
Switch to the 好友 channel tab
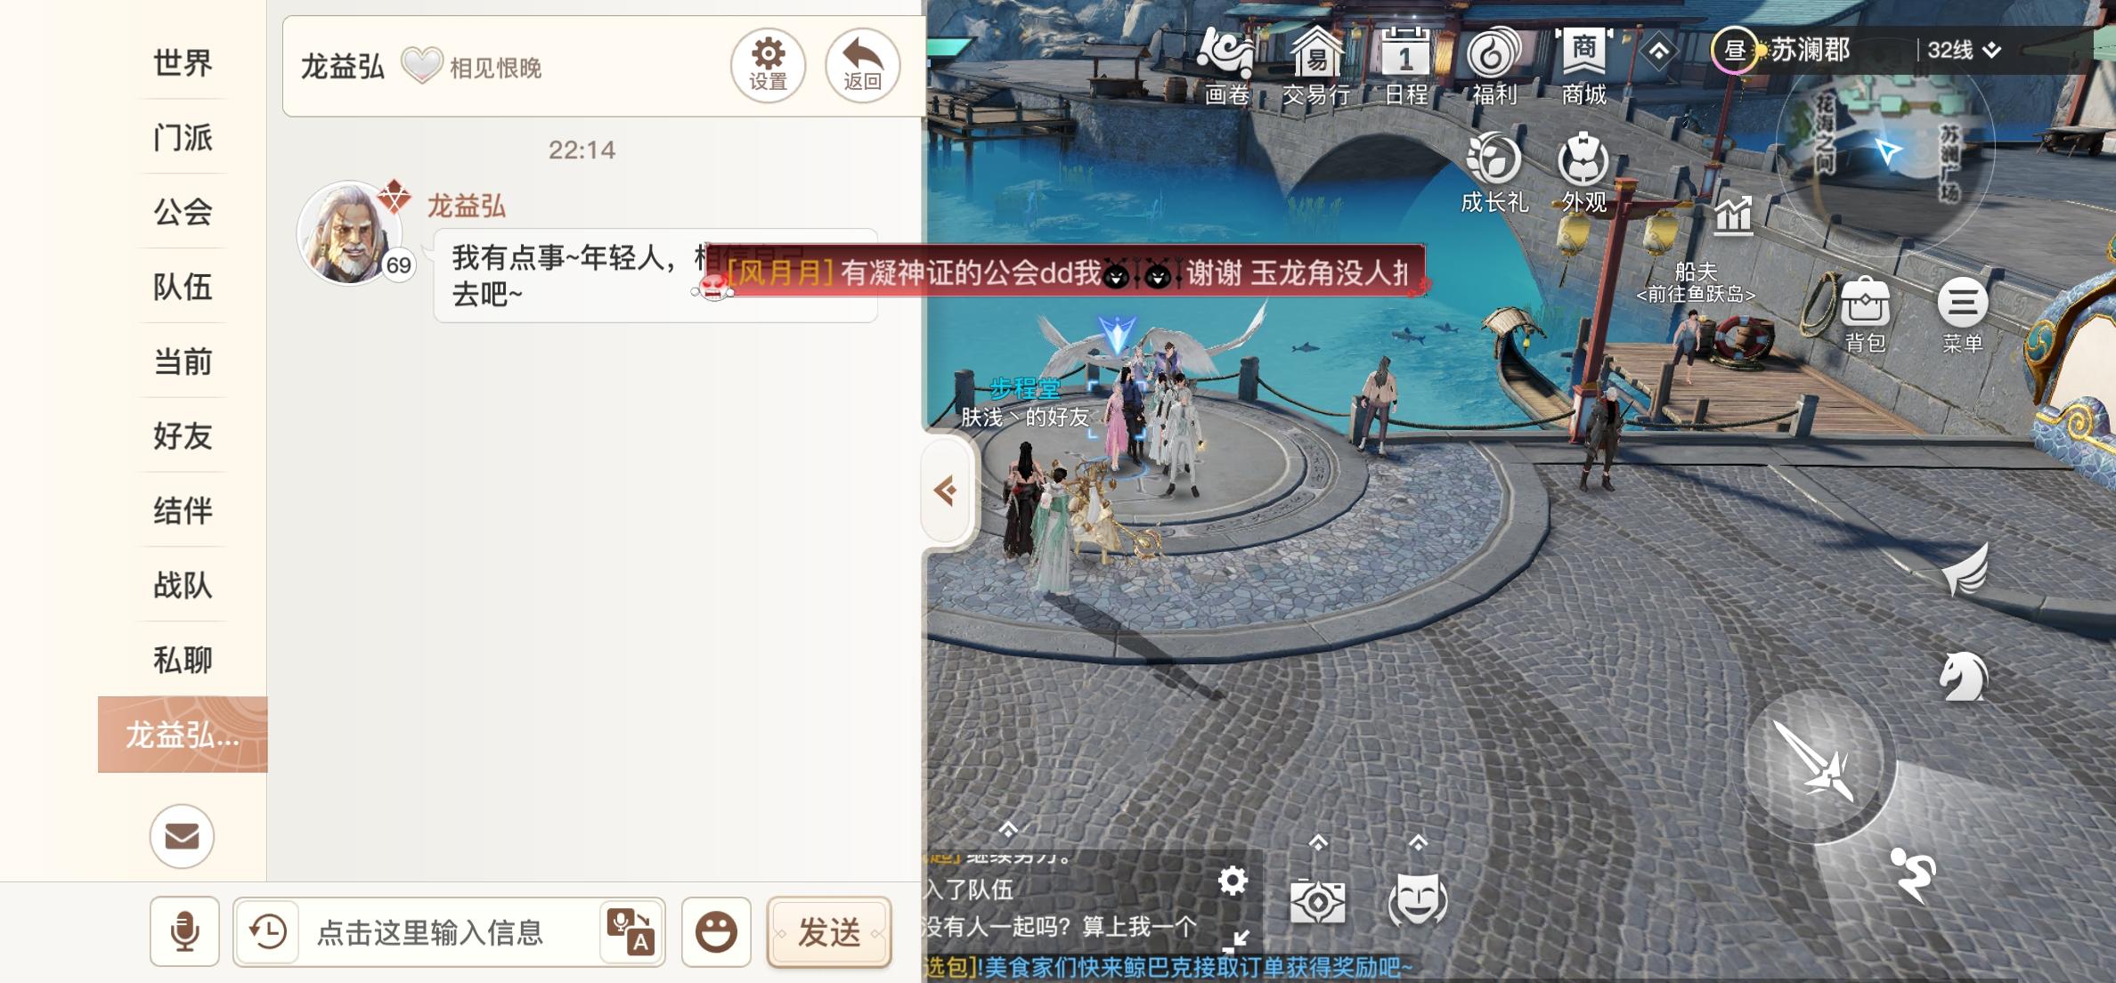tap(183, 436)
